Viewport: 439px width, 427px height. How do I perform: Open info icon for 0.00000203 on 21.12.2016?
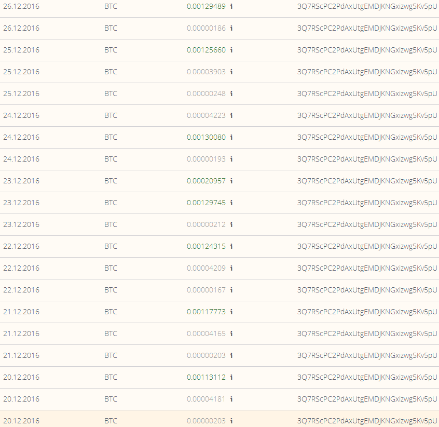click(231, 355)
